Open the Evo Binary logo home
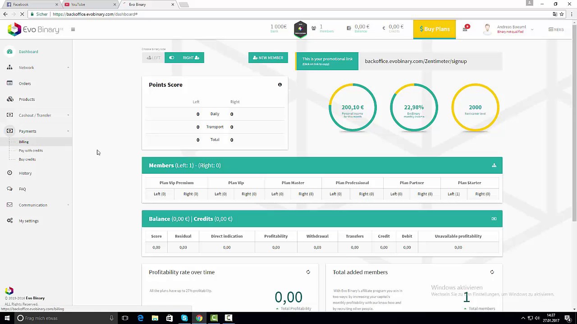 [x=35, y=30]
